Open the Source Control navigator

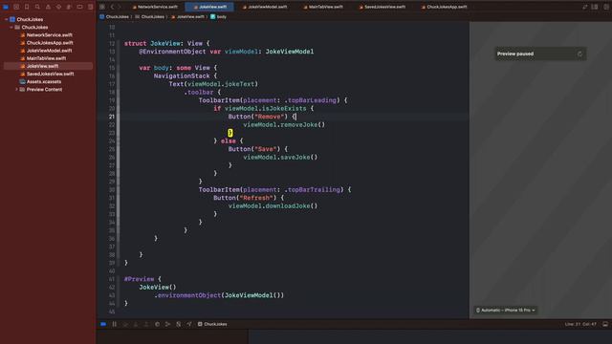tap(16, 7)
